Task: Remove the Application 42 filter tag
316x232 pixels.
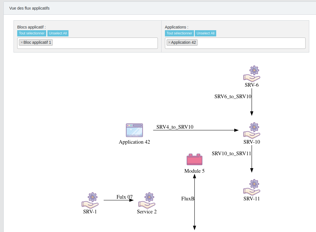Action: [x=169, y=42]
